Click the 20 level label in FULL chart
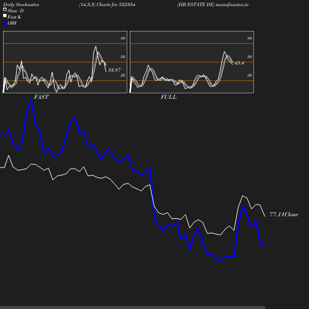This screenshot has width=309, height=309. point(250,75)
